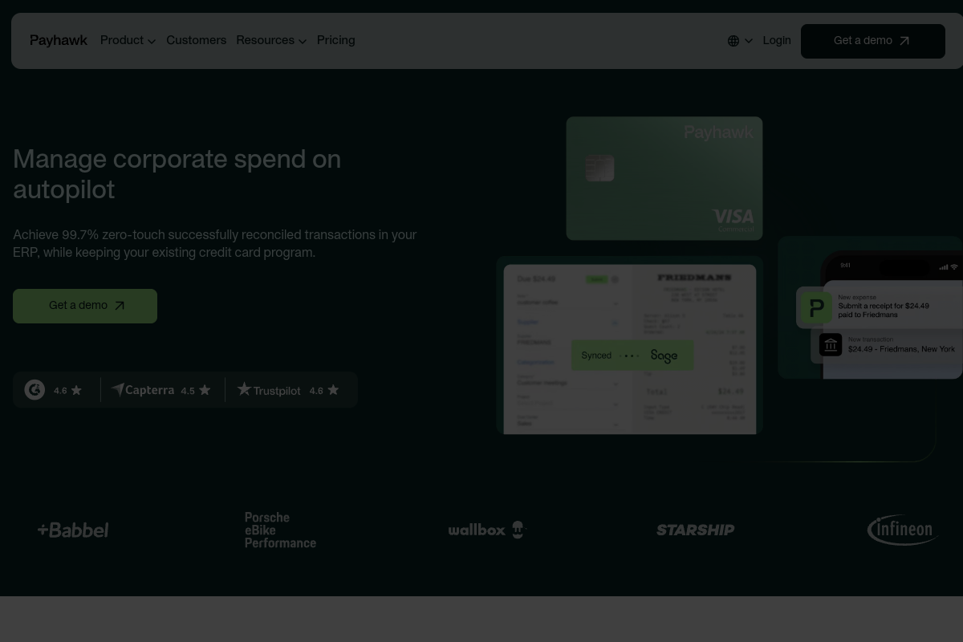Screen dimensions: 963x642
Task: Click the green P app icon
Action: click(x=816, y=307)
